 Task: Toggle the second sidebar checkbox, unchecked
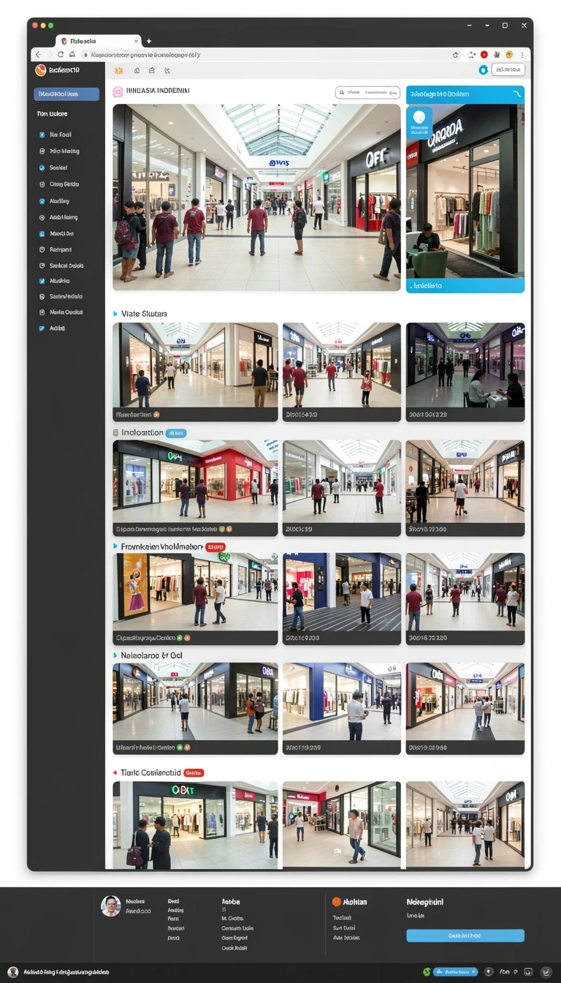pyautogui.click(x=42, y=151)
